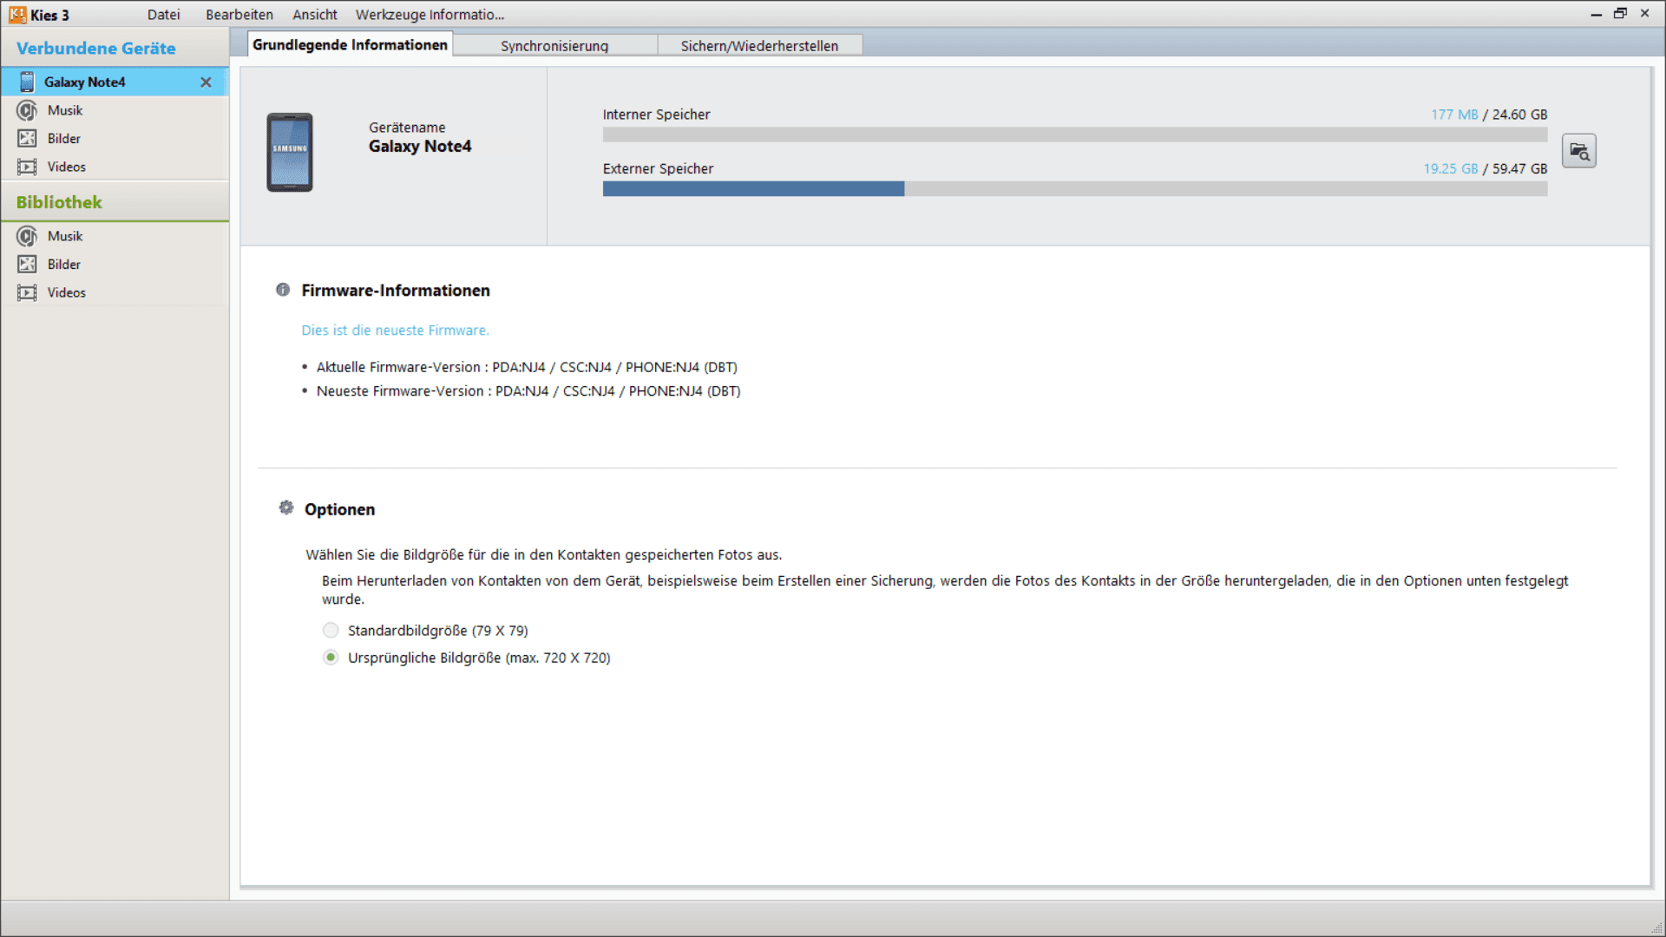Switch to the Synchronisierung tab
Screen dimensions: 1666x937
[x=554, y=46]
